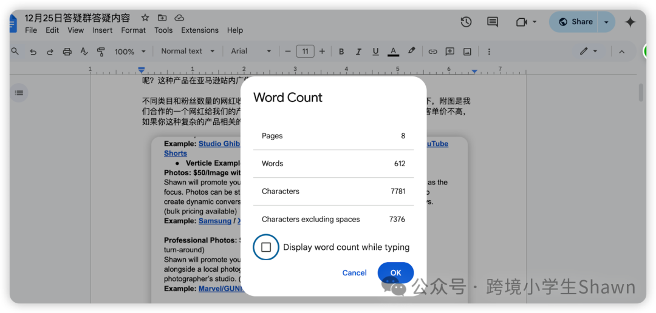
Task: Click the document title text
Action: 77,18
